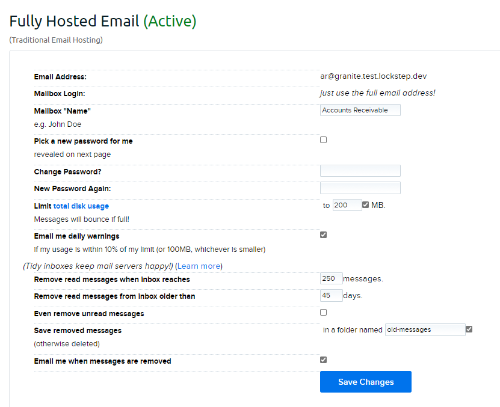
Task: Toggle the disk usage limit MB checkbox
Action: coord(366,205)
